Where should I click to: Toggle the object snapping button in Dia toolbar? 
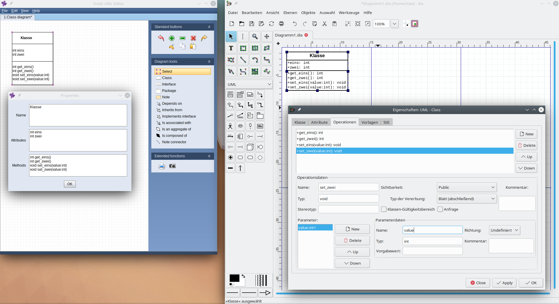(x=415, y=24)
